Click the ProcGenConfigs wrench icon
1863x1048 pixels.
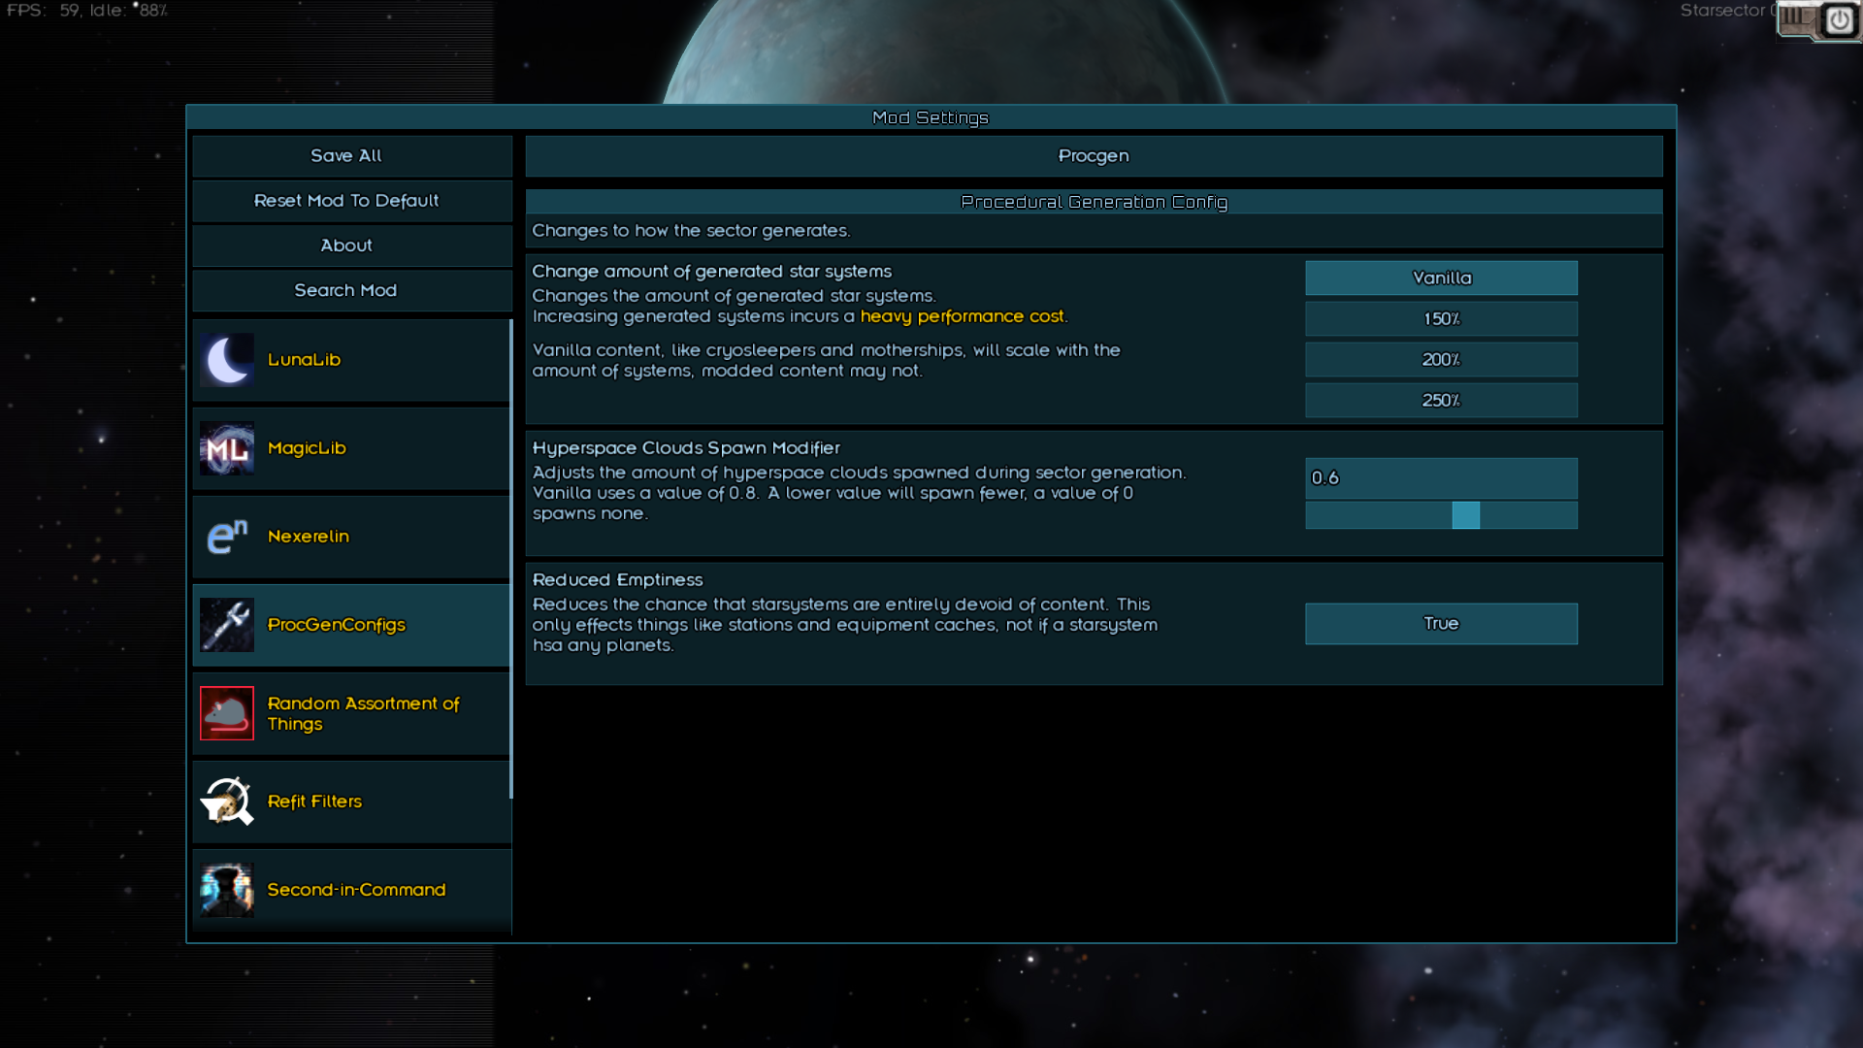[227, 625]
